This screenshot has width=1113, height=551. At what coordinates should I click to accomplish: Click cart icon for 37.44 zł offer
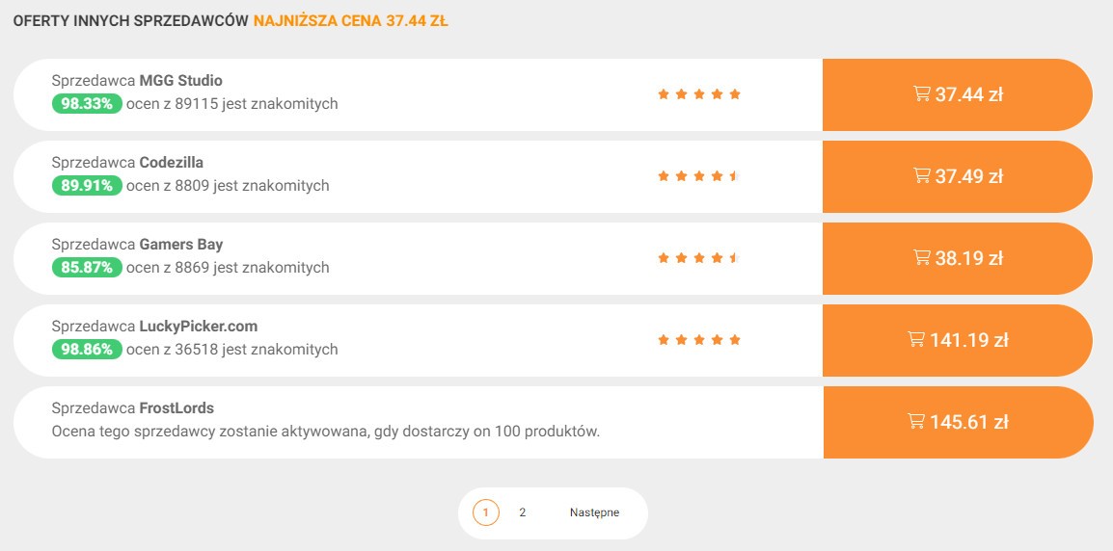[921, 93]
